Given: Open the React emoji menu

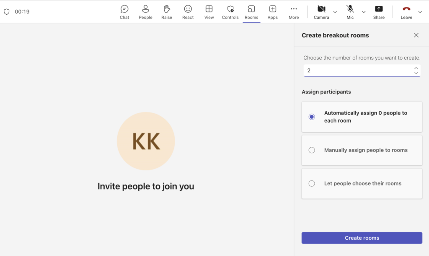Looking at the screenshot, I should point(188,12).
